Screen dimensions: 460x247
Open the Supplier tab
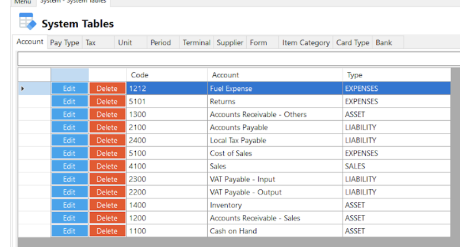230,43
